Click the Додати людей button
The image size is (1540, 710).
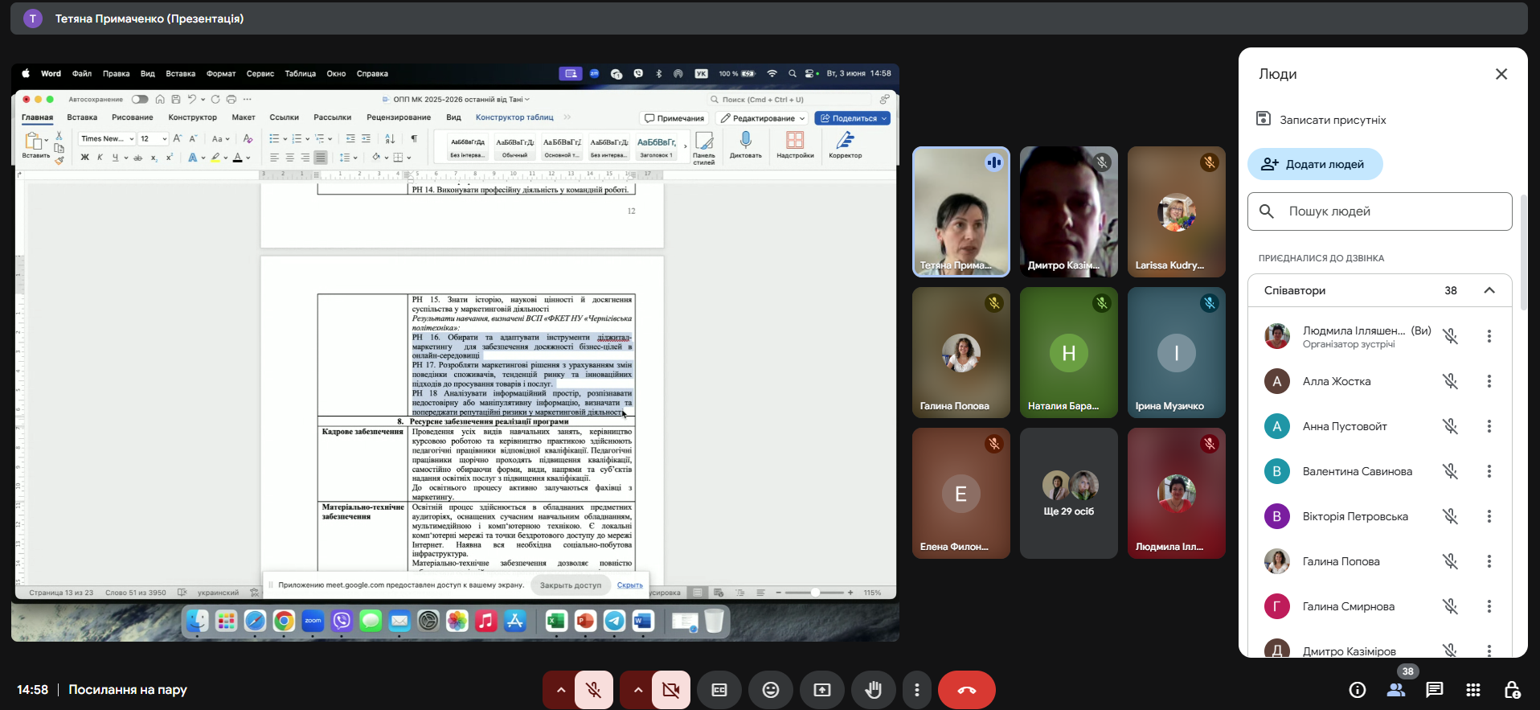coord(1315,164)
